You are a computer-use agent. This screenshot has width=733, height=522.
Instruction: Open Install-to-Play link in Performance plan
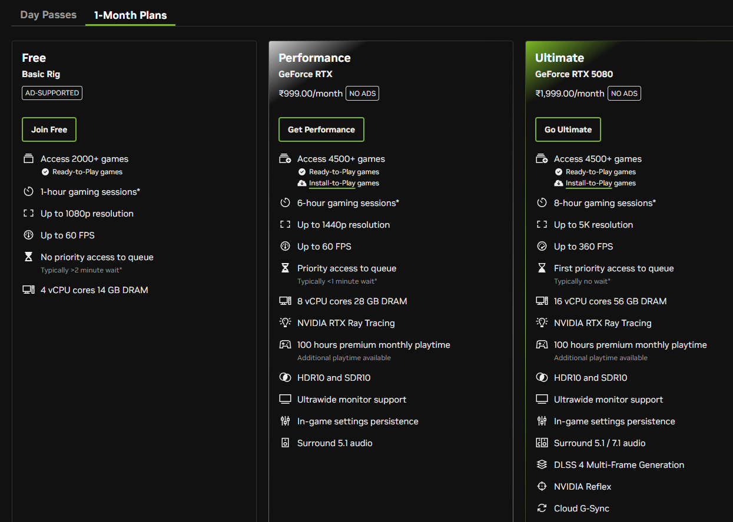(332, 183)
